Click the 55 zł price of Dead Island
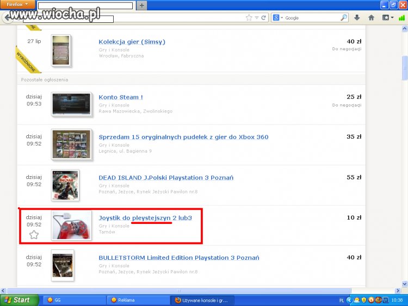The width and height of the screenshot is (408, 306). click(354, 177)
